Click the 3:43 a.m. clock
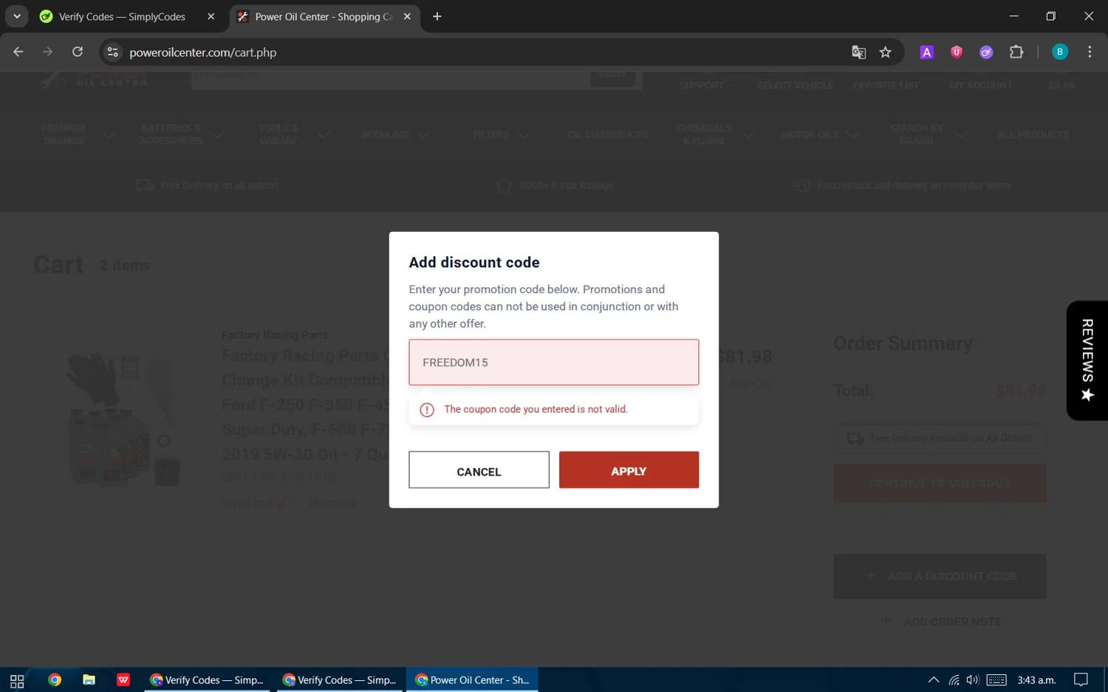The image size is (1108, 692). click(1036, 680)
